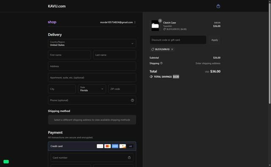
Task: Click the tag icon beside BUSYLIVIN10 chip
Action: pos(152,49)
